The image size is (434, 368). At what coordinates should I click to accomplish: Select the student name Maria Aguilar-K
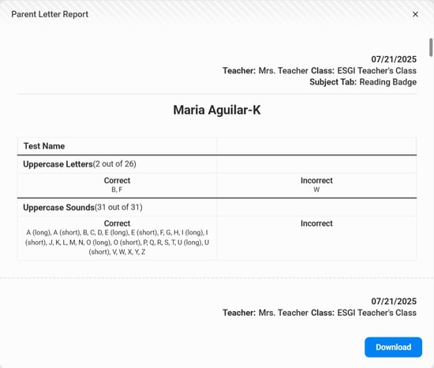[x=217, y=110]
